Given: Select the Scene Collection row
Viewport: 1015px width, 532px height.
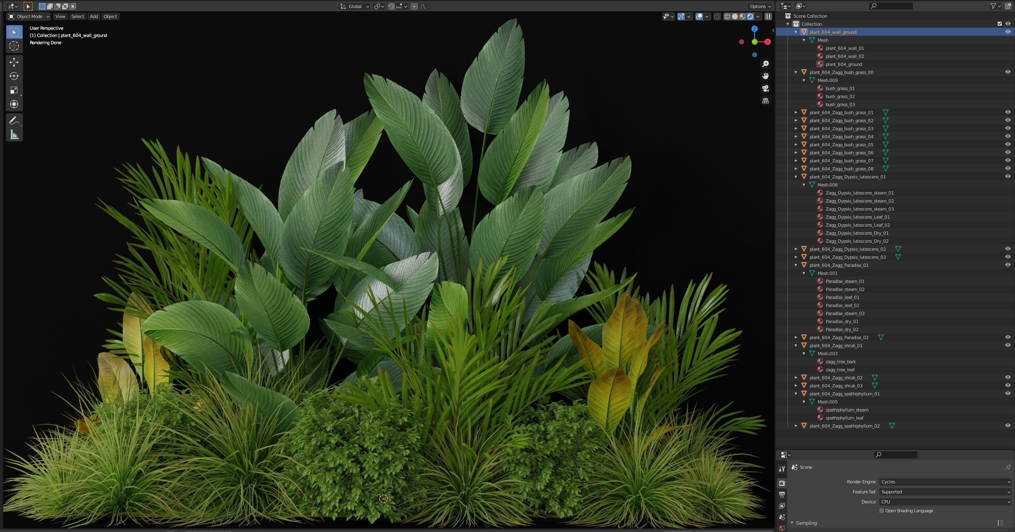Looking at the screenshot, I should 895,16.
